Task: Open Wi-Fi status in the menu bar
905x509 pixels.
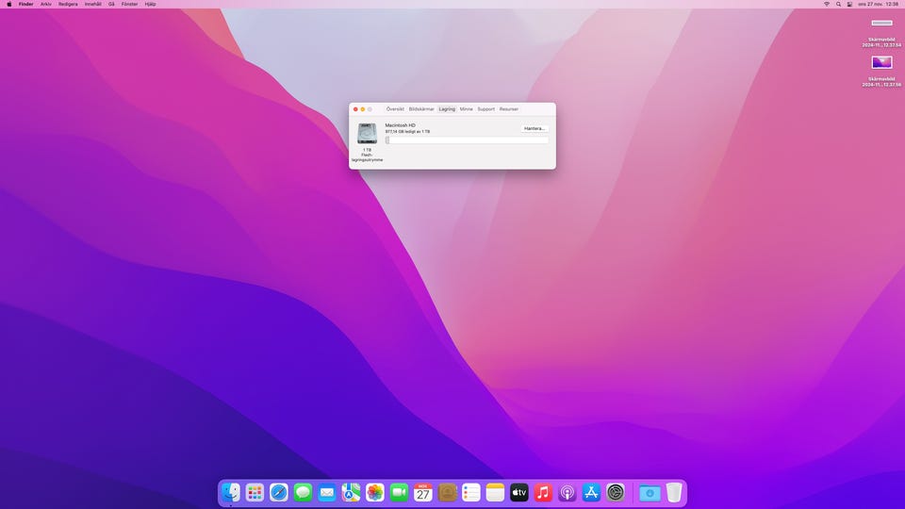Action: point(827,4)
